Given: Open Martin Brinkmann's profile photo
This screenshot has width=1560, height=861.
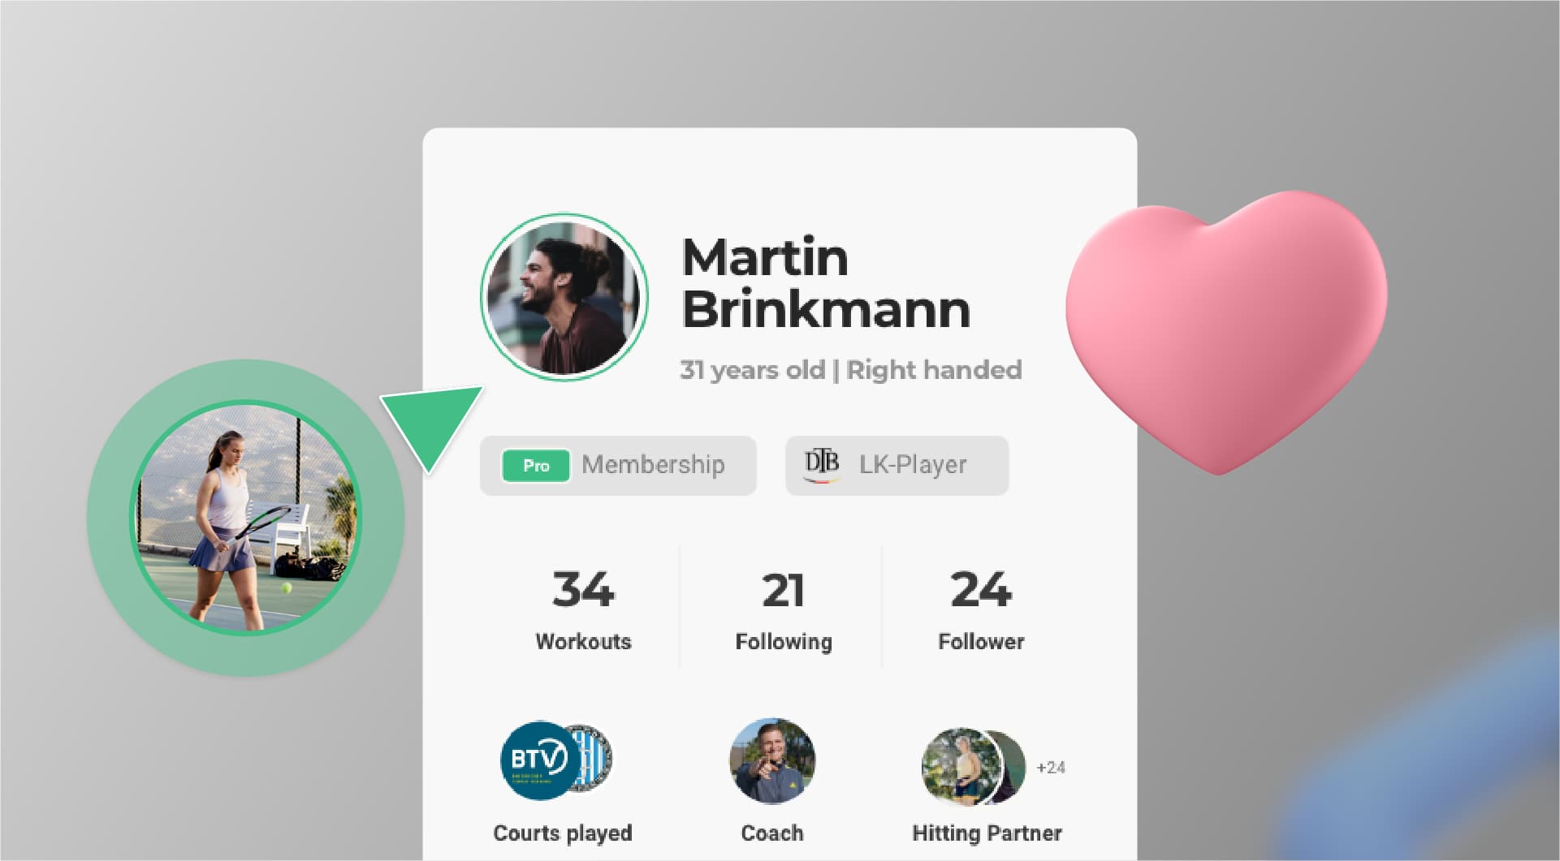Looking at the screenshot, I should (x=564, y=297).
